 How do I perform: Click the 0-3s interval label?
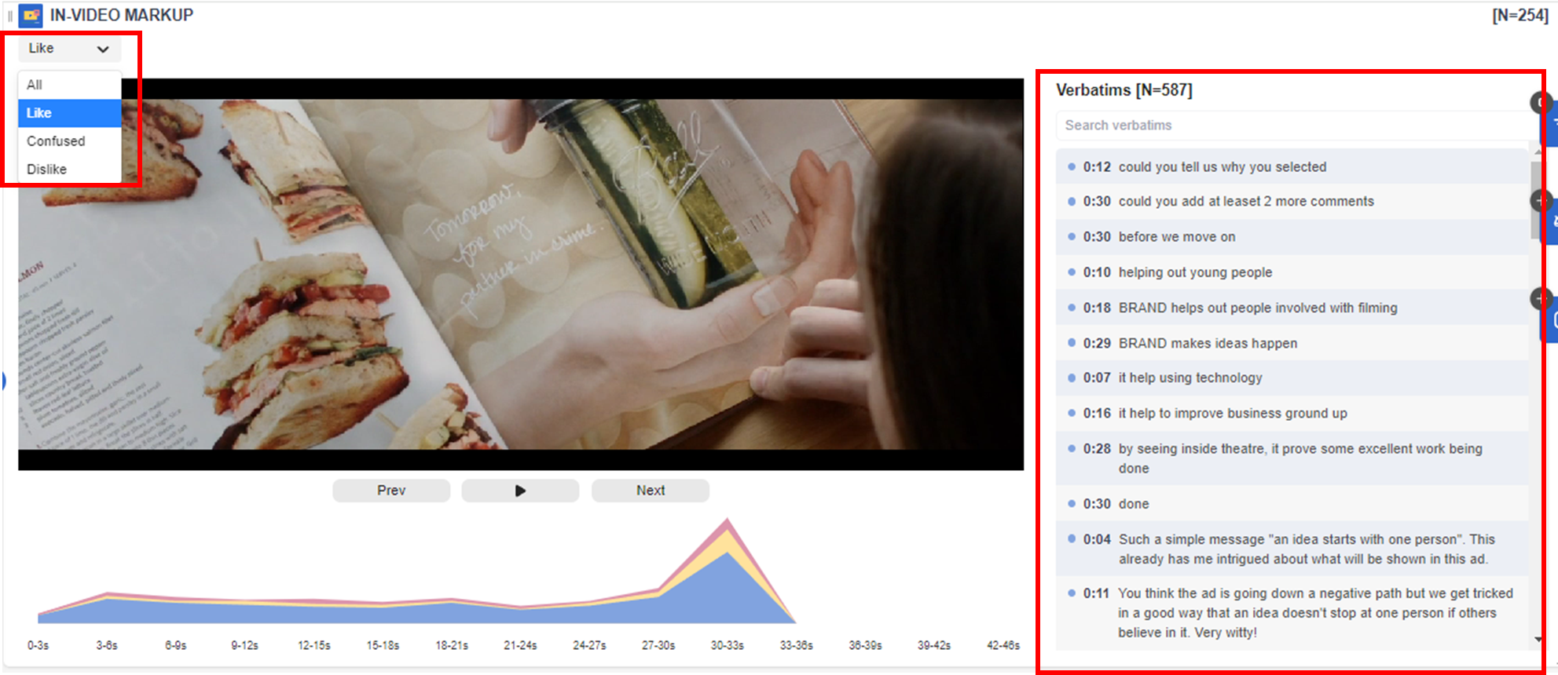click(x=38, y=645)
